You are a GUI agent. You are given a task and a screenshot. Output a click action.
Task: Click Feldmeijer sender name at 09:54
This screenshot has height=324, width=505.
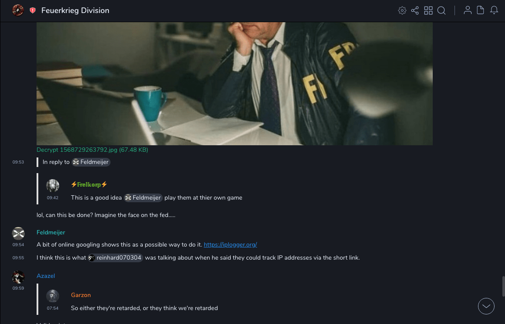[x=51, y=232]
